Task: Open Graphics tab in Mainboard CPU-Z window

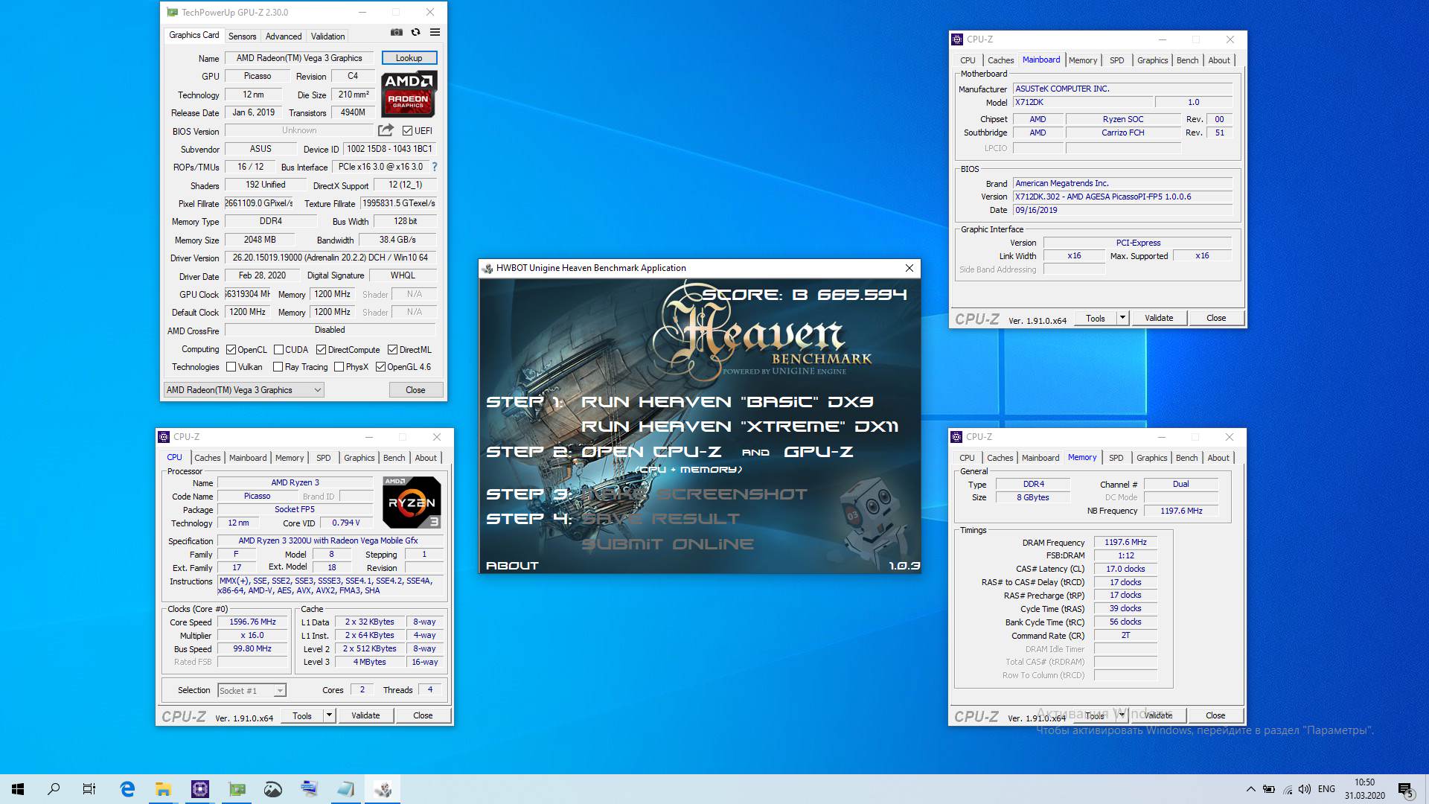Action: [x=1152, y=60]
